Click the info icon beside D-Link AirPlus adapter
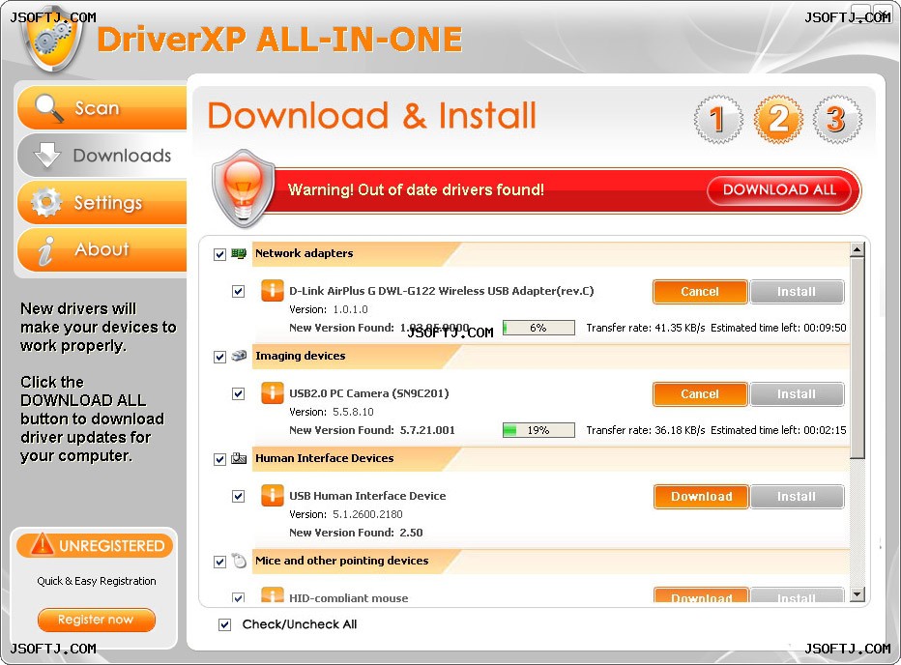The width and height of the screenshot is (901, 665). 273,291
